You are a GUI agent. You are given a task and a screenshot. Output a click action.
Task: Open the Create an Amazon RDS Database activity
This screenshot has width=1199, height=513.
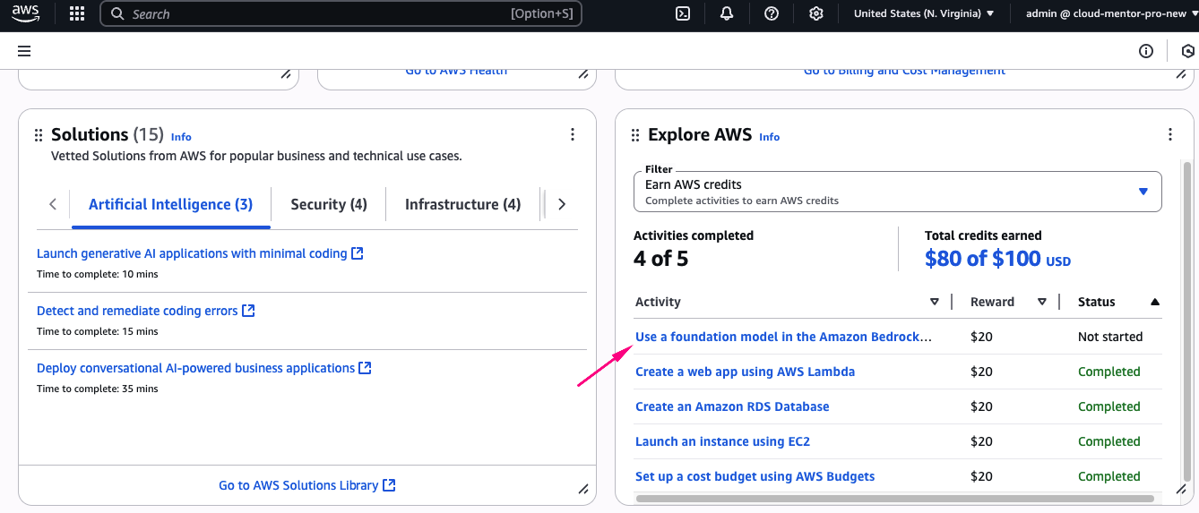(x=732, y=406)
